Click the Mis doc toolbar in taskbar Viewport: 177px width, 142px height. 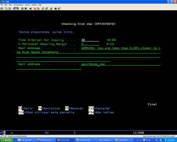click(147, 140)
